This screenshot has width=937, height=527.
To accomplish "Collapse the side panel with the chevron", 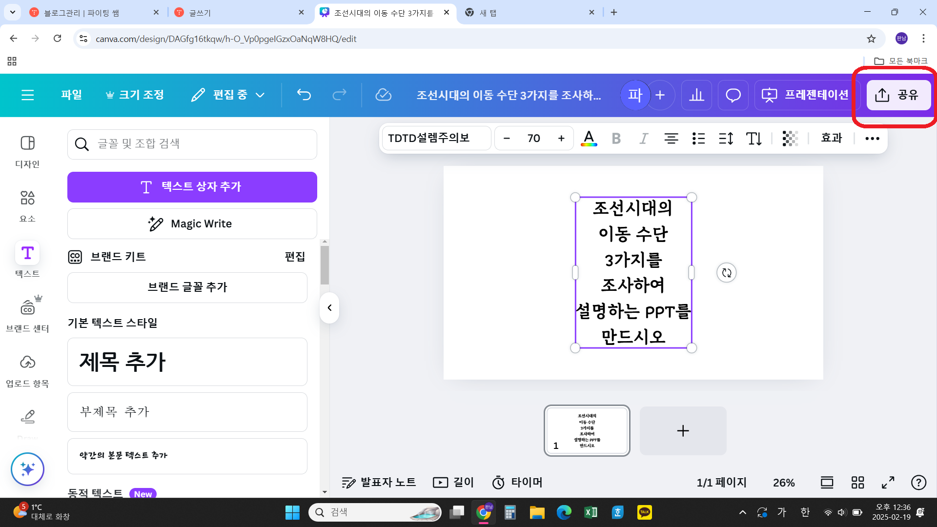I will (329, 308).
